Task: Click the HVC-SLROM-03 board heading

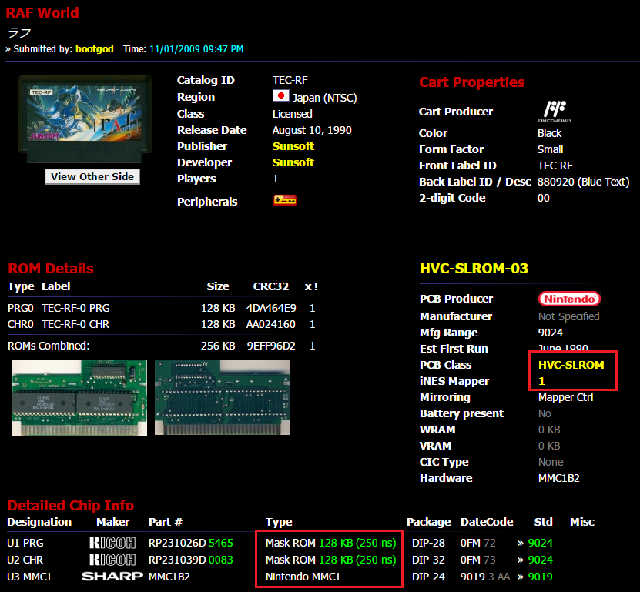Action: pyautogui.click(x=474, y=269)
